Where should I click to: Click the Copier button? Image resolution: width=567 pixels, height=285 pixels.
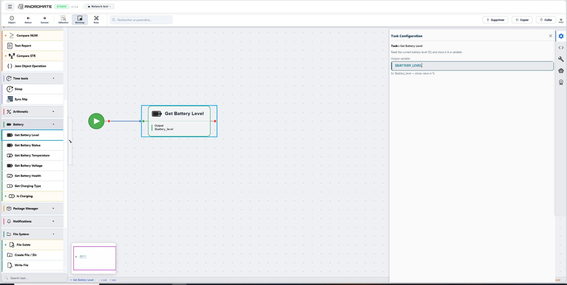pos(522,20)
